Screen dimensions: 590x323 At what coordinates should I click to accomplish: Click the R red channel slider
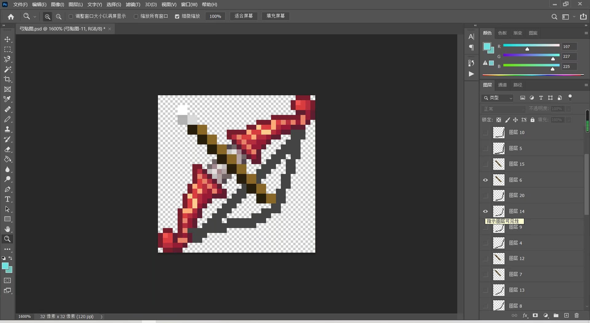click(531, 45)
